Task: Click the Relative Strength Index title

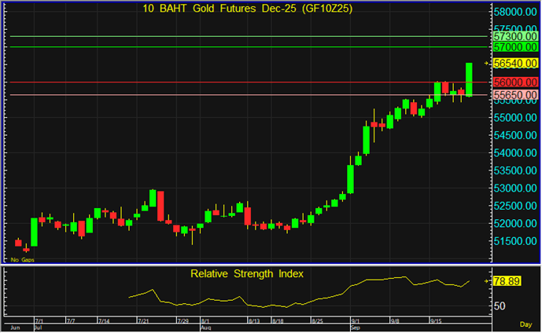Action: point(246,273)
